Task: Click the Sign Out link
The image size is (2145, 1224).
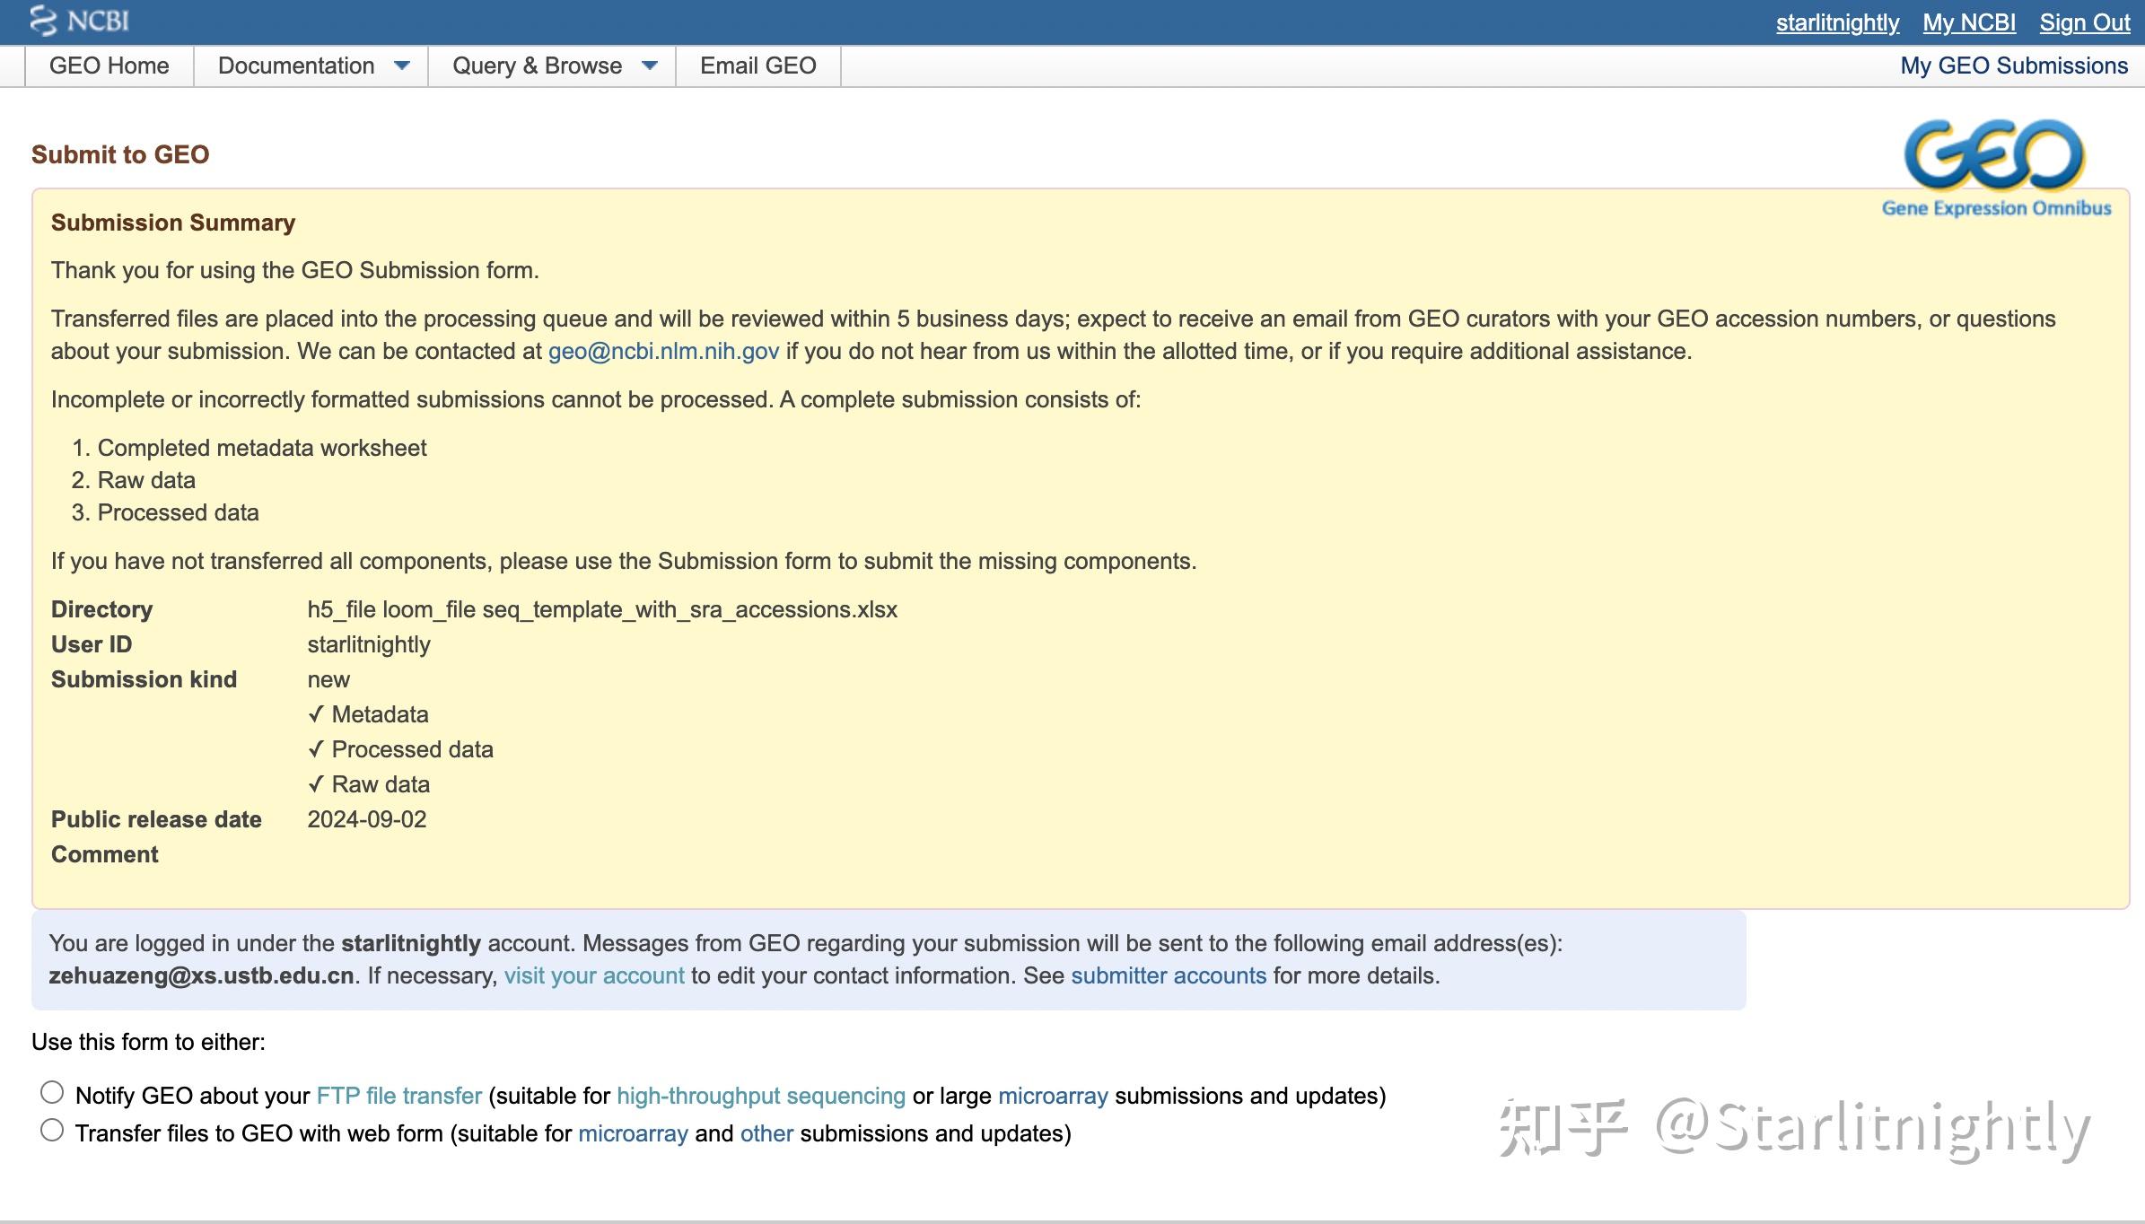Action: coord(2084,22)
